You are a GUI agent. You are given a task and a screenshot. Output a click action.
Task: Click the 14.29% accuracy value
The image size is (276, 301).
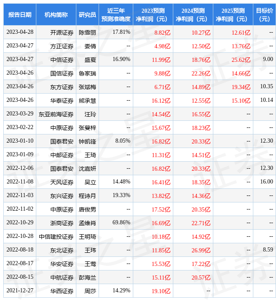click(x=121, y=291)
